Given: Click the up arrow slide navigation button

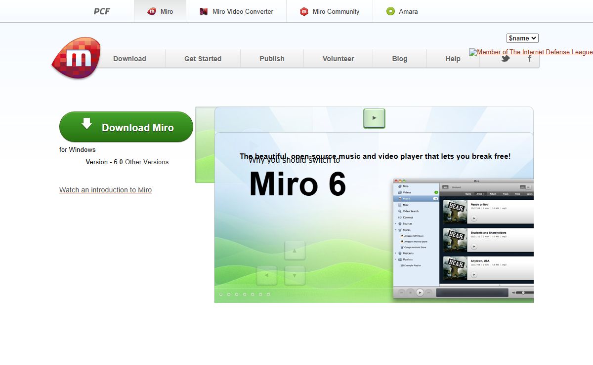Looking at the screenshot, I should click(295, 251).
